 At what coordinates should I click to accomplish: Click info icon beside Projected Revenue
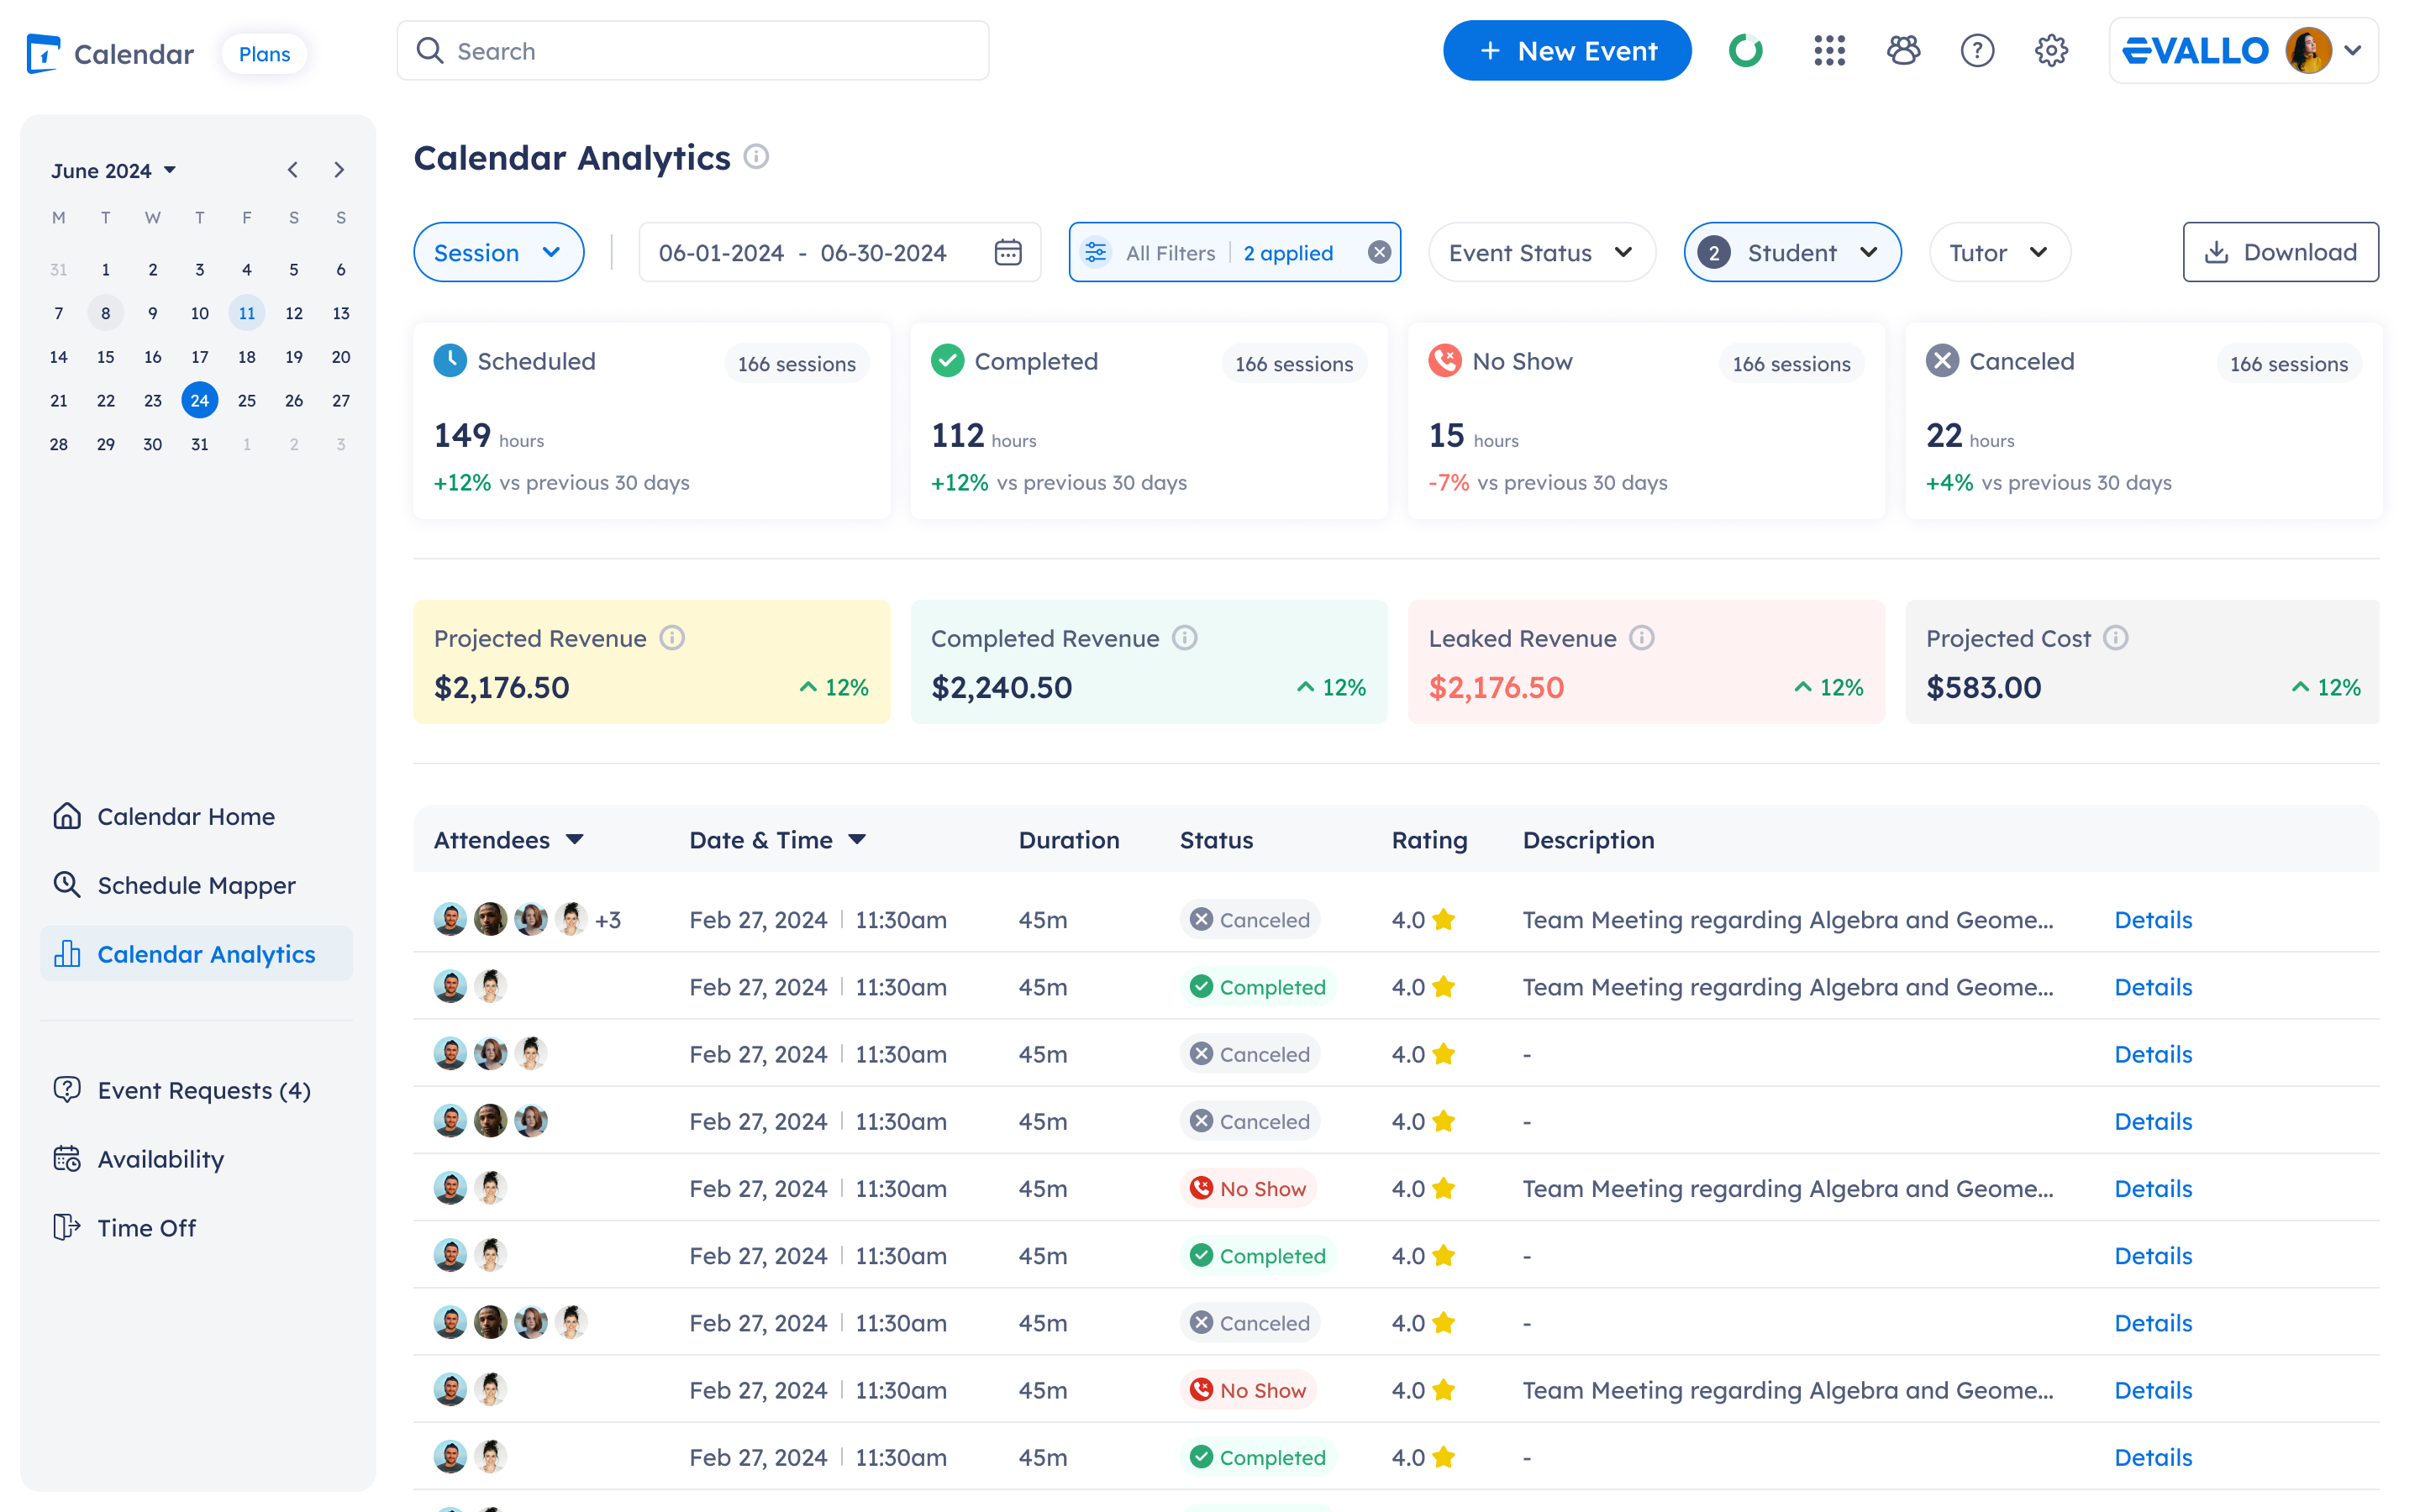coord(672,638)
